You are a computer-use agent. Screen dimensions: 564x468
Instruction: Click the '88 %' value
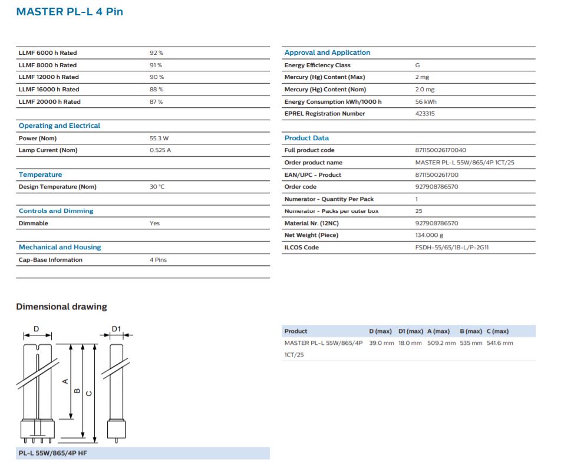(156, 89)
